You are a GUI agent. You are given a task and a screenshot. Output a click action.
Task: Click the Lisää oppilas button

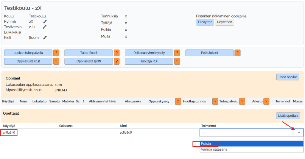[x=288, y=77]
